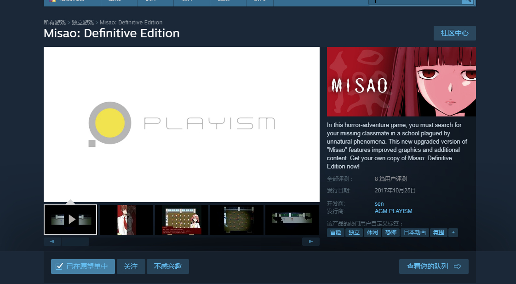Click the 不感兴趣 not interested button
Viewport: 516px width, 284px height.
(x=168, y=267)
